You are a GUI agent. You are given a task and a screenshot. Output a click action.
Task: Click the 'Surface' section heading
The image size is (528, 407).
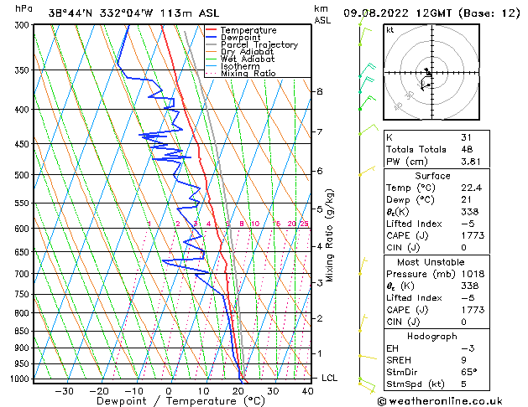[432, 176]
